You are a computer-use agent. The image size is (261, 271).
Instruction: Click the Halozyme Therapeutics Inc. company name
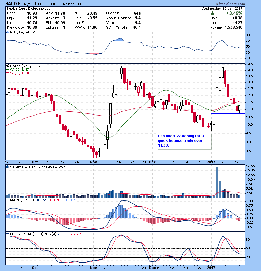(x=40, y=4)
